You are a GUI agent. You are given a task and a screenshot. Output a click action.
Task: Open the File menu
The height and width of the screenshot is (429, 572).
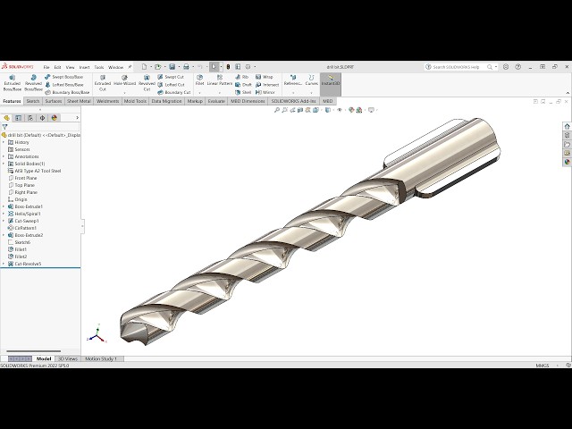[46, 67]
